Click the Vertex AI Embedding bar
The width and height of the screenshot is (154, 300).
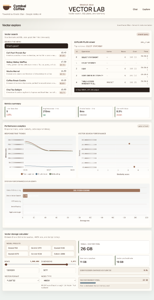81,190
